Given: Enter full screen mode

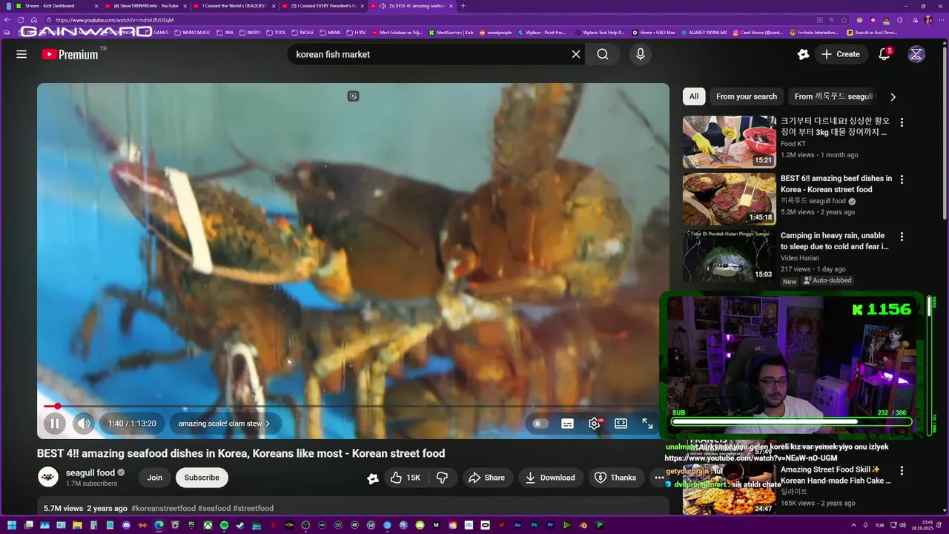Looking at the screenshot, I should [x=647, y=423].
